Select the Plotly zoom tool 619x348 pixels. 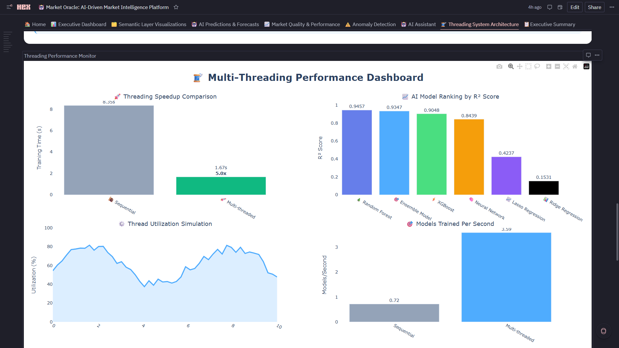click(511, 66)
